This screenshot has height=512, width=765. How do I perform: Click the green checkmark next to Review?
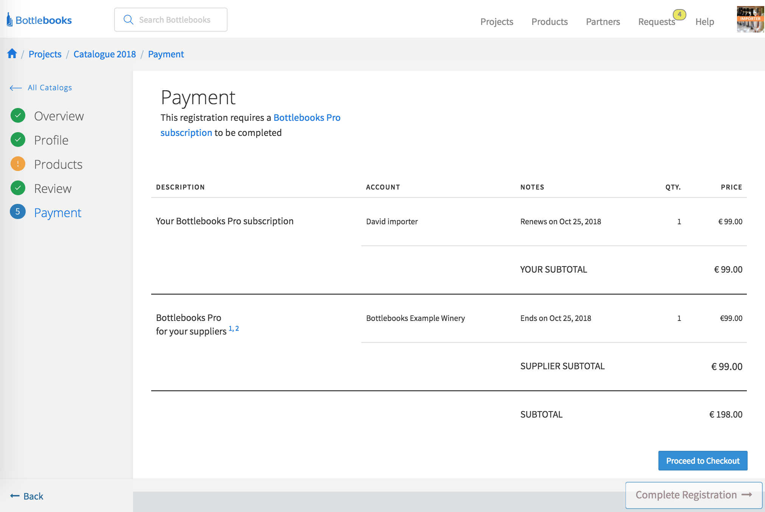[18, 188]
